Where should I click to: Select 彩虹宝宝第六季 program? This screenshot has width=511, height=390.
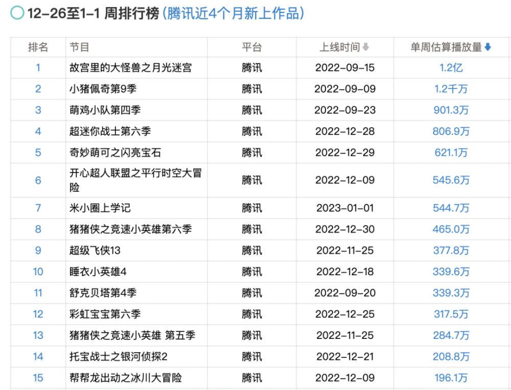tap(105, 314)
